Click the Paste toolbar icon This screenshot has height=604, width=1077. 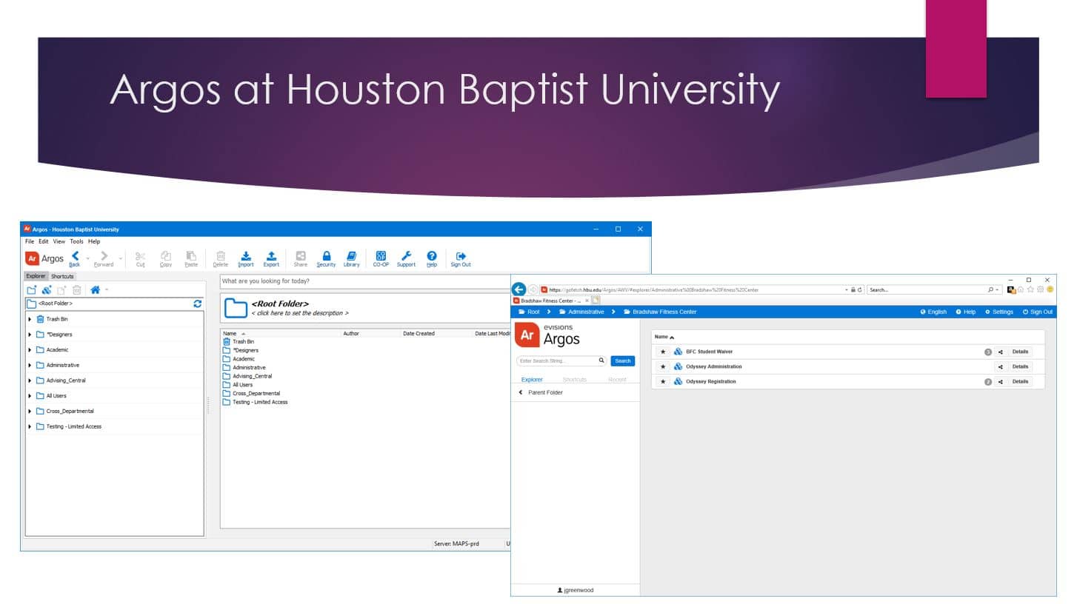[x=191, y=255]
